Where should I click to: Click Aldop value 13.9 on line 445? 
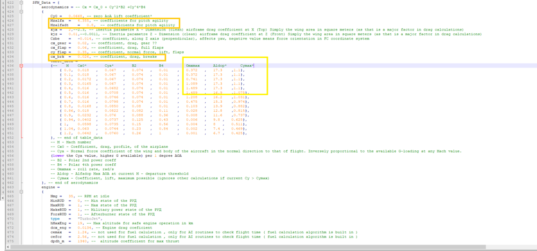217,106
